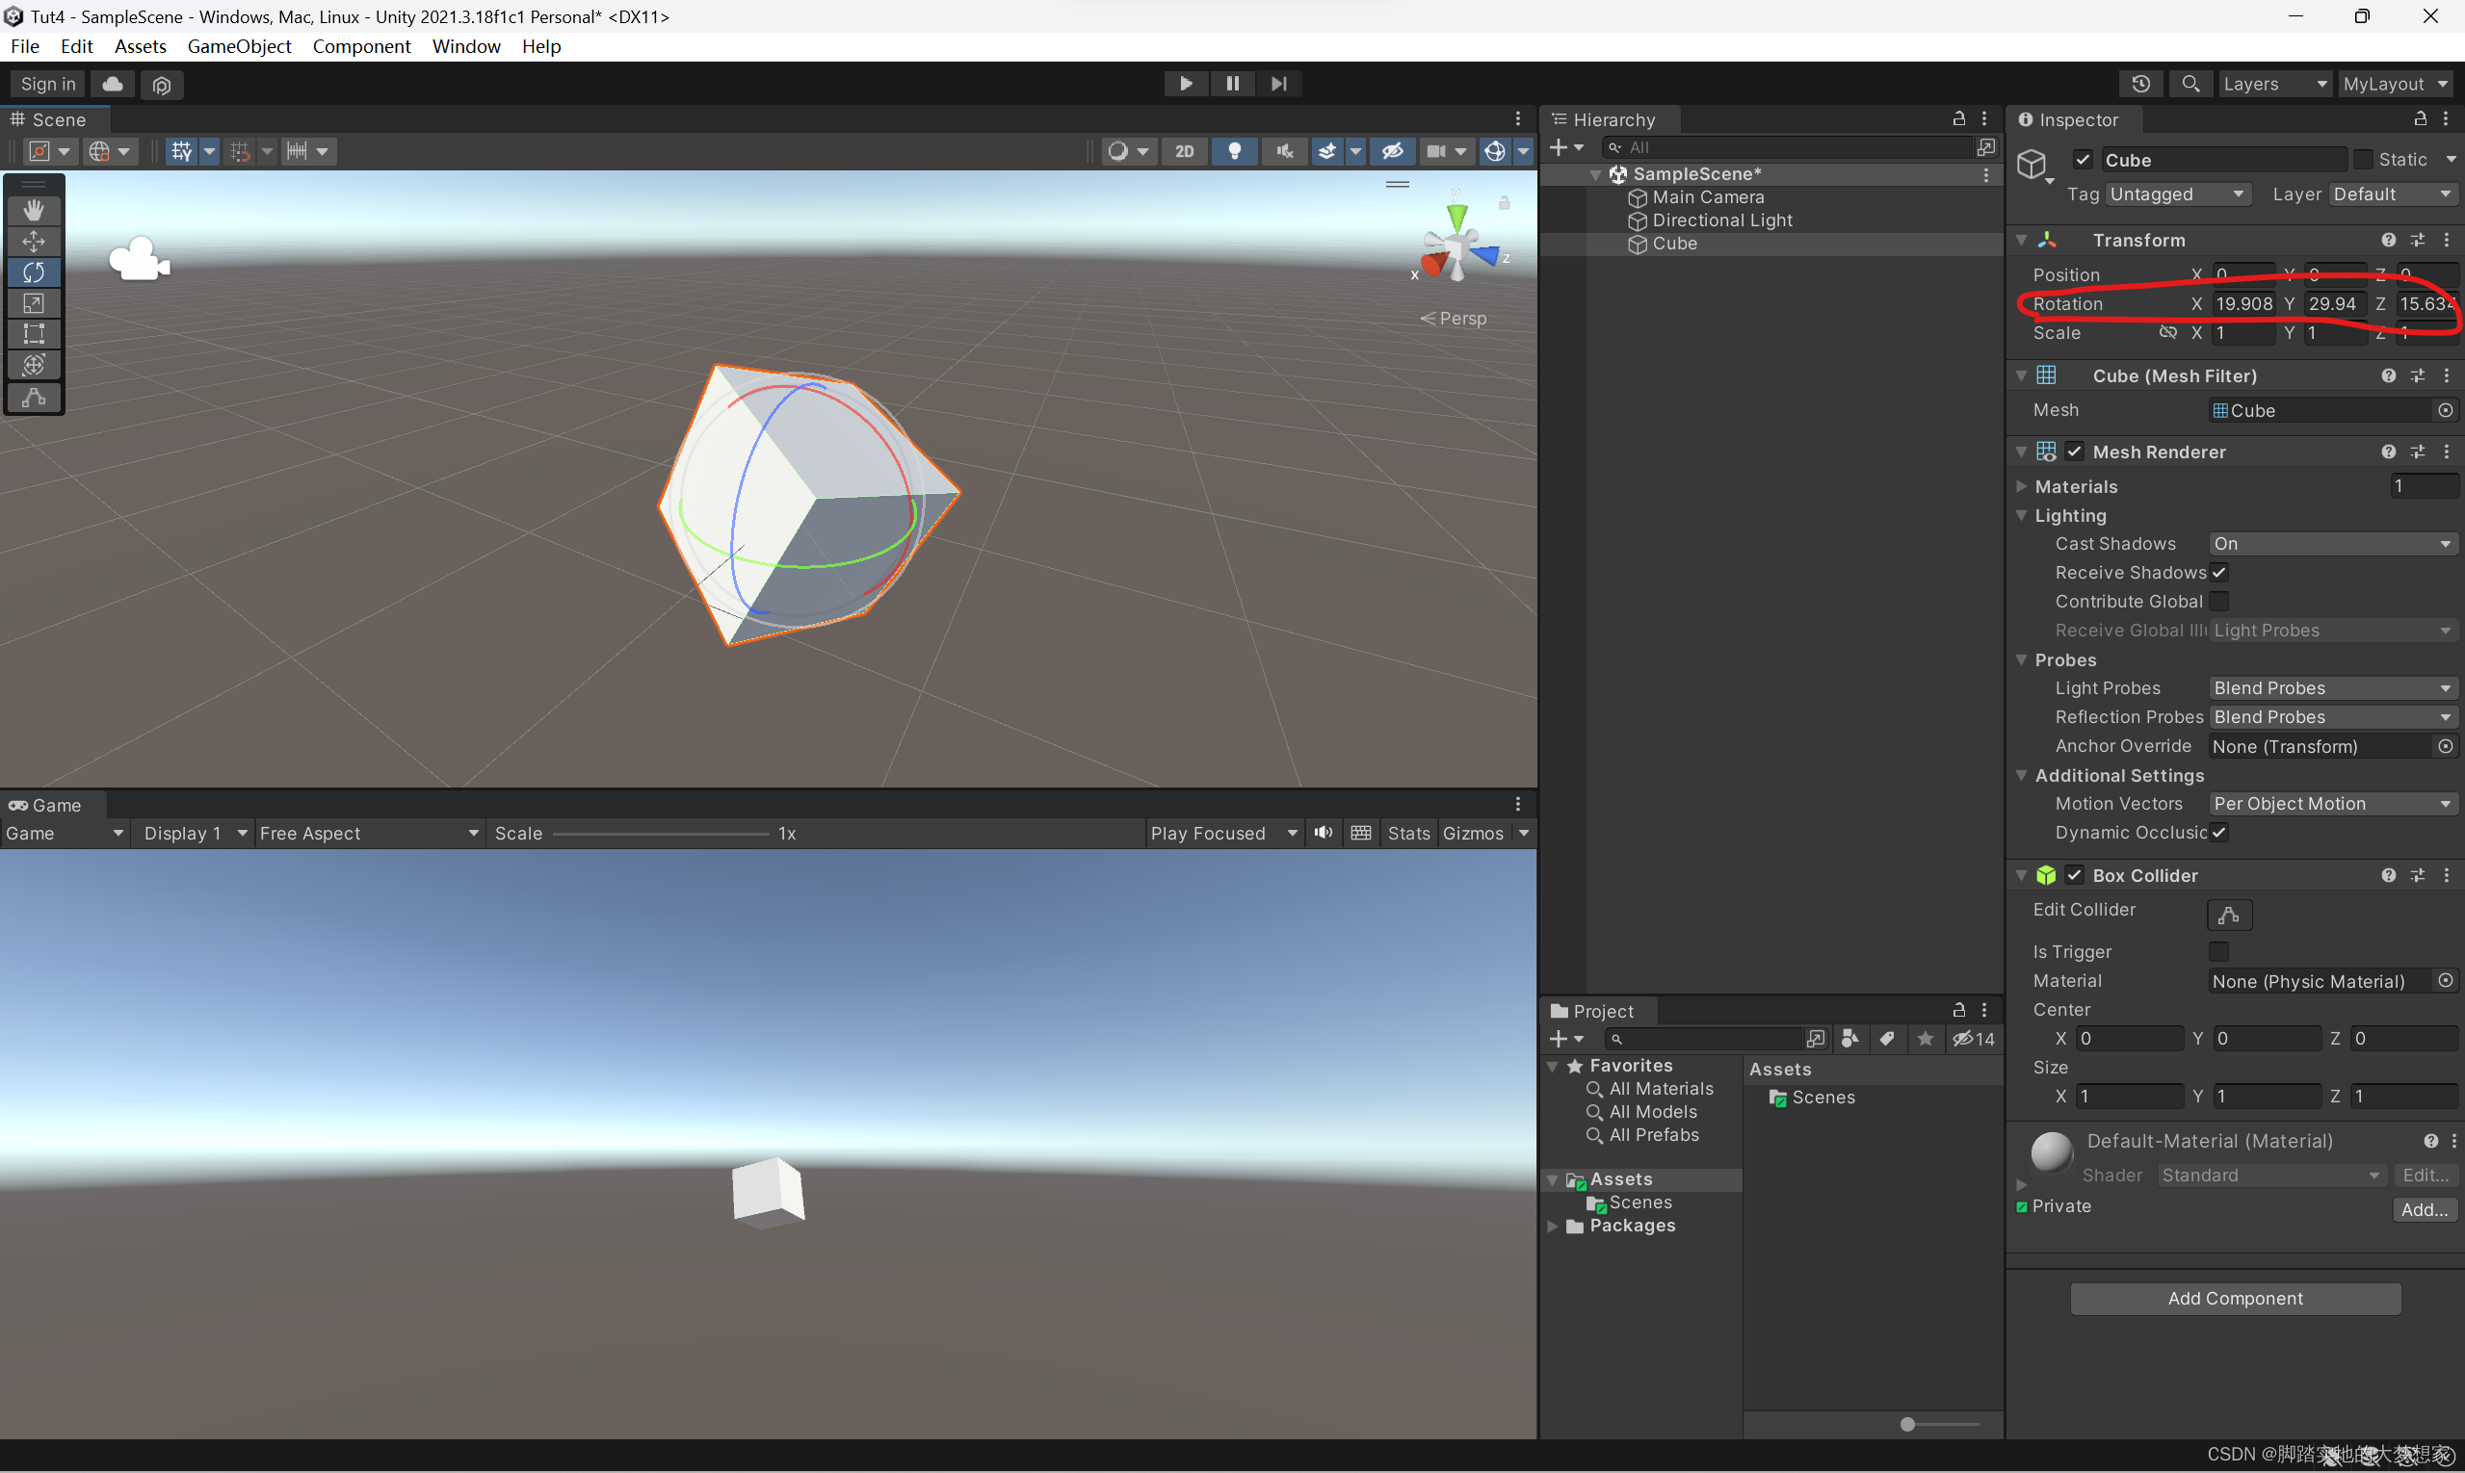Screen dimensions: 2465x1473
Task: Click the Step frame button
Action: [1278, 84]
